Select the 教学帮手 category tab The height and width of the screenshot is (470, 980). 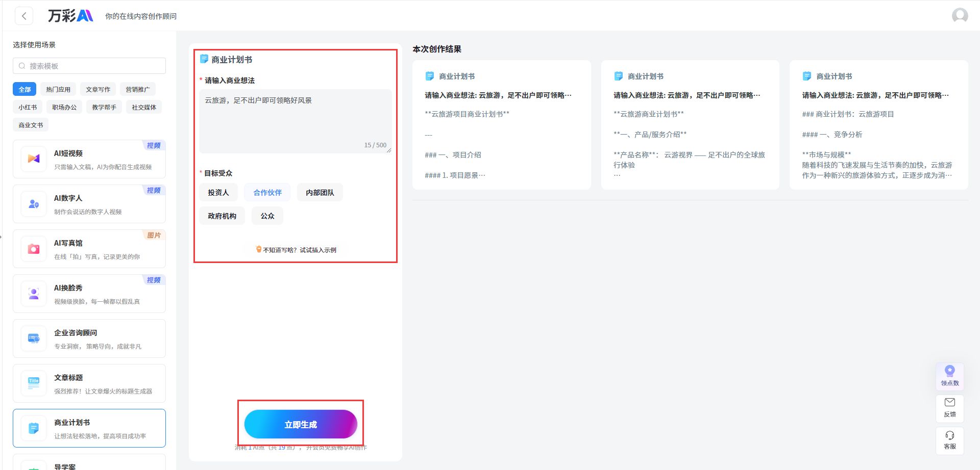104,107
